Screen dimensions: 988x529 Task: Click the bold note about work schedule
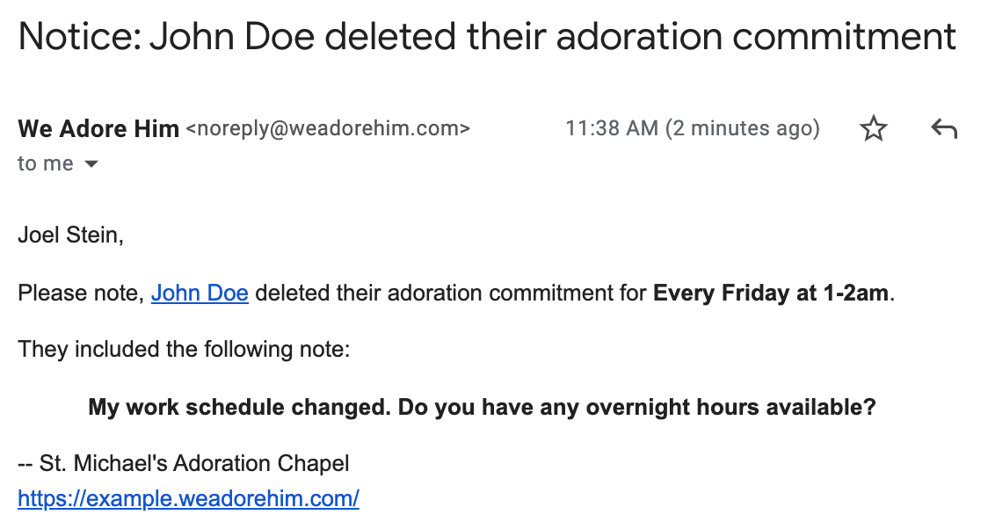(x=482, y=408)
